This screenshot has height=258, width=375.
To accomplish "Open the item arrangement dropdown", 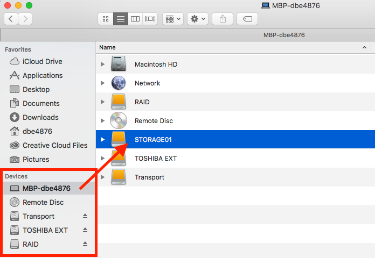I will [x=173, y=19].
